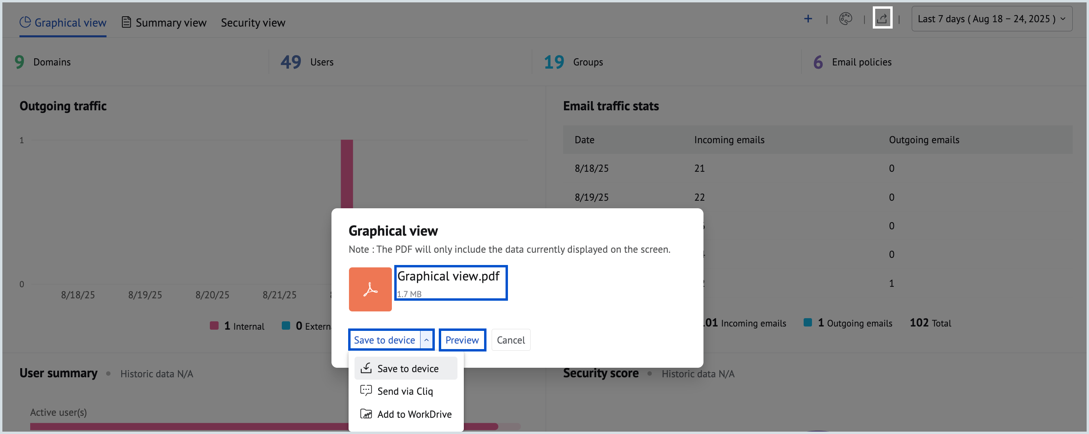Click the chat bubble icon for Send via Cliq
1089x434 pixels.
click(365, 390)
